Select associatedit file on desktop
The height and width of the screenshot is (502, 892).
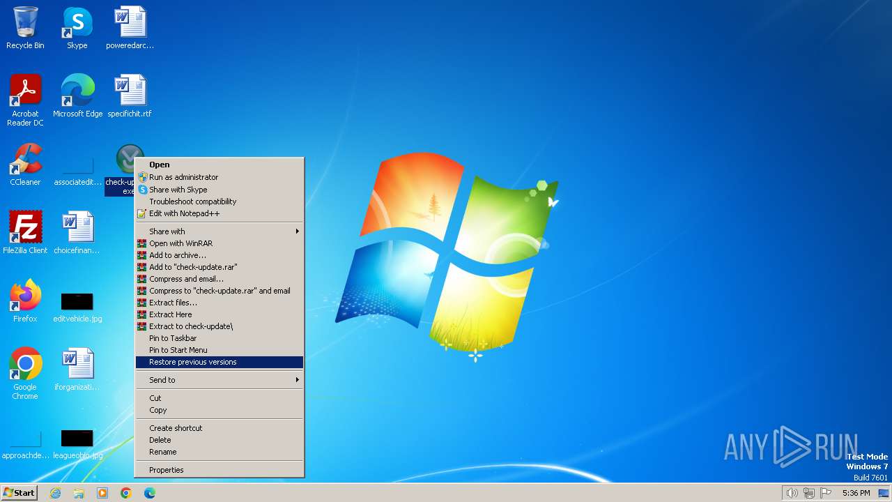click(x=77, y=167)
